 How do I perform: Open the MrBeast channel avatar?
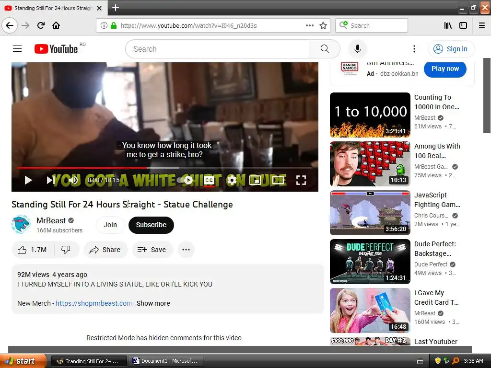pyautogui.click(x=21, y=224)
